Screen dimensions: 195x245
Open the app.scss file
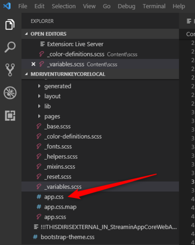coord(100,217)
